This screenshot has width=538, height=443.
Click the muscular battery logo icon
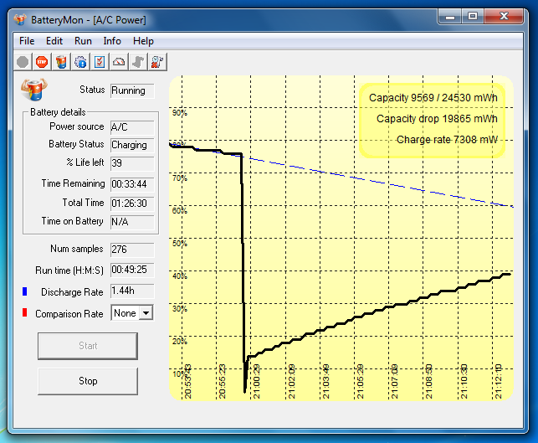point(33,90)
